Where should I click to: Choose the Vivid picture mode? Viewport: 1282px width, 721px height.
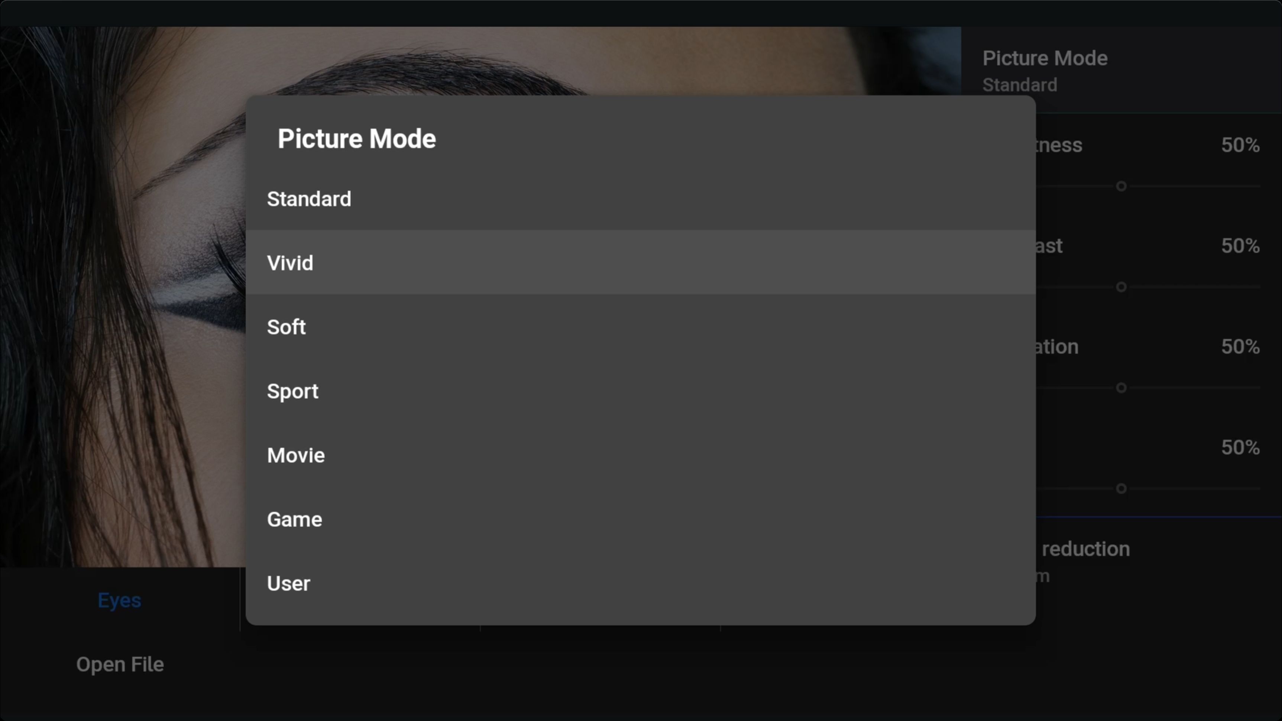pyautogui.click(x=641, y=262)
